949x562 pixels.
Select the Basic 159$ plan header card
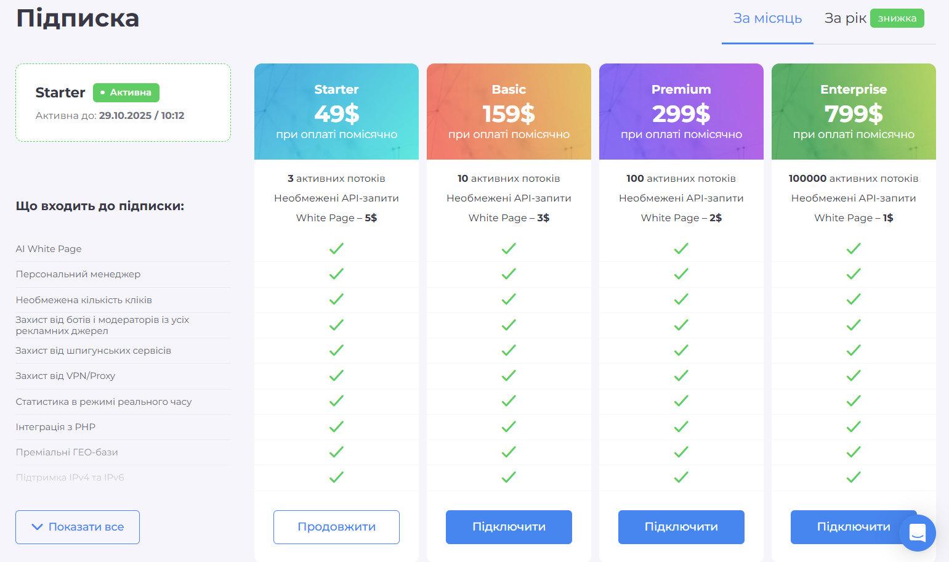tap(509, 112)
